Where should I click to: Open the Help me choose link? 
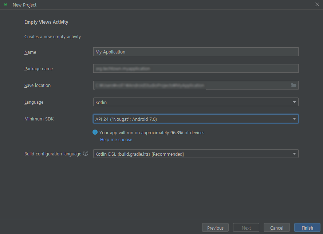(116, 140)
